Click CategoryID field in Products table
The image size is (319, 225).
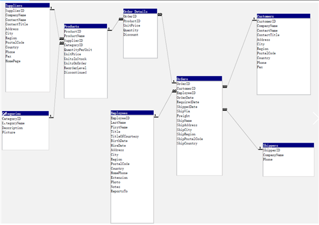pyautogui.click(x=74, y=45)
